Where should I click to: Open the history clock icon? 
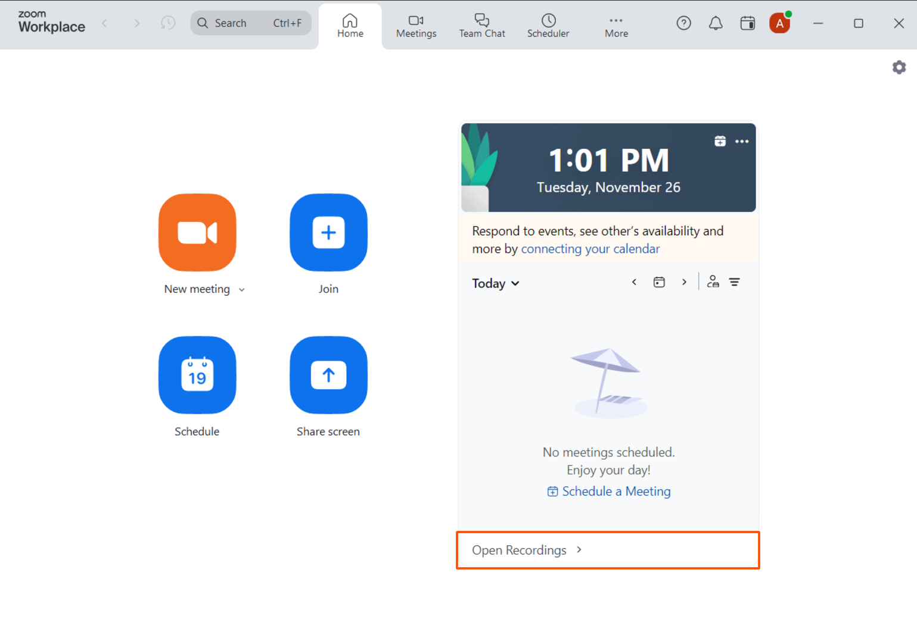tap(168, 23)
